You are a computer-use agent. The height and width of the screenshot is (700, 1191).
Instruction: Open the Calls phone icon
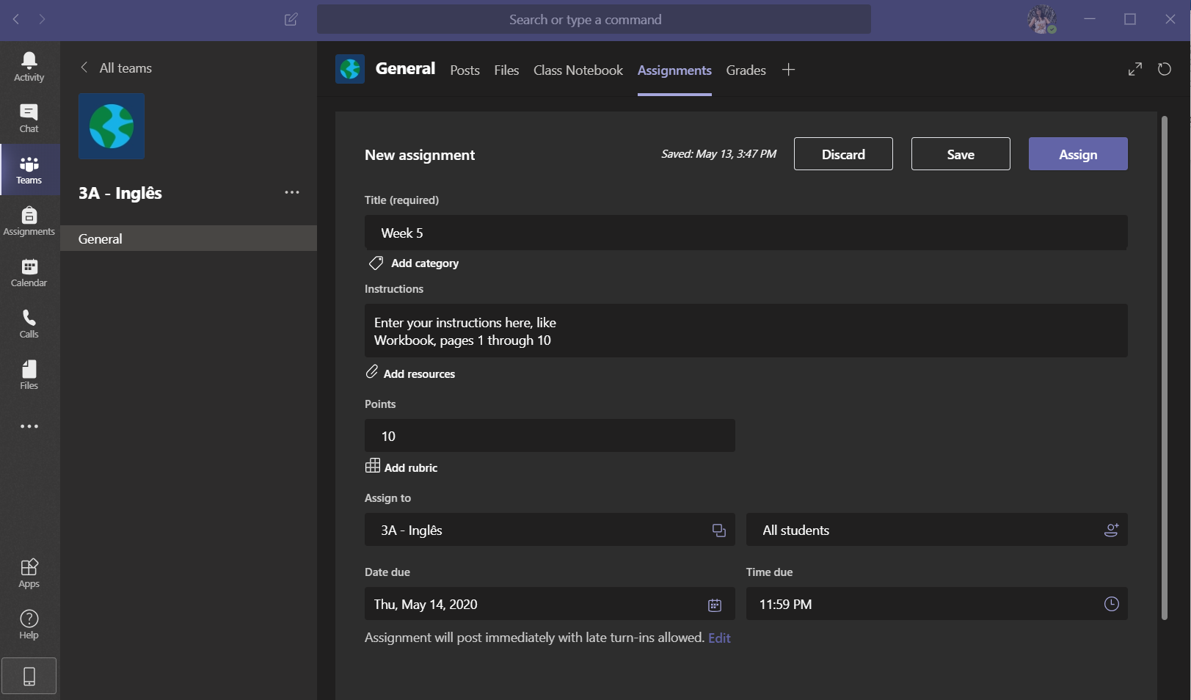pyautogui.click(x=29, y=324)
